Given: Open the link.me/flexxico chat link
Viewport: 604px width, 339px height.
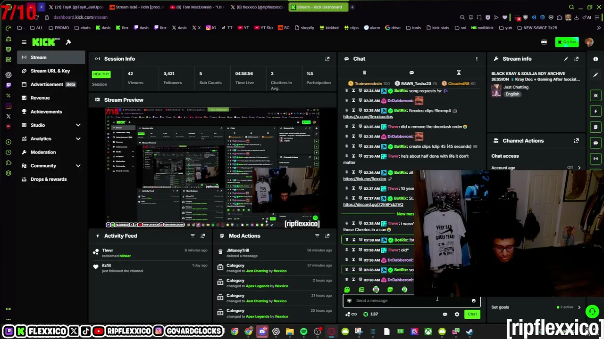Looking at the screenshot, I should 365,179.
